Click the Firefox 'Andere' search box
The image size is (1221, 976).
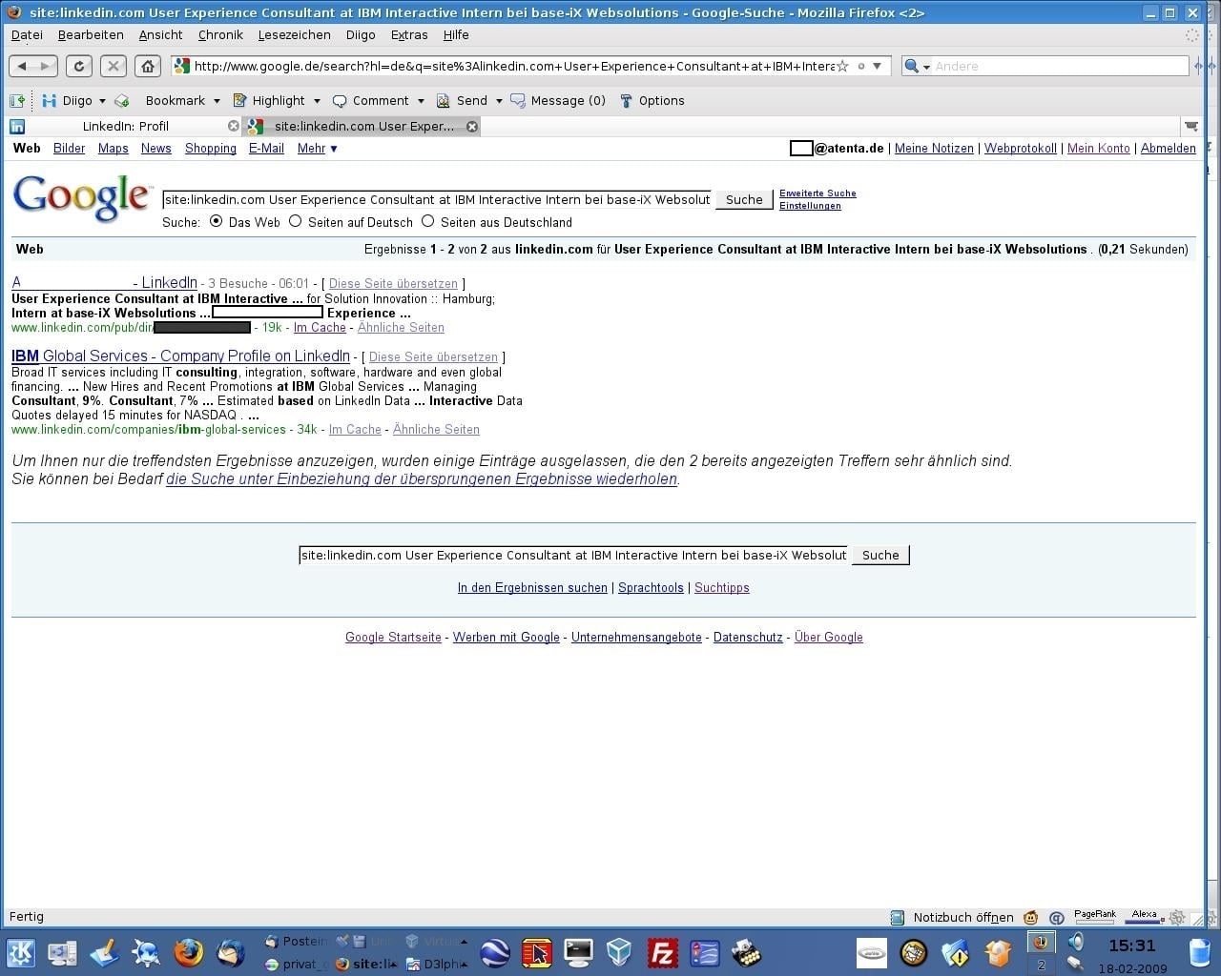pyautogui.click(x=1060, y=66)
